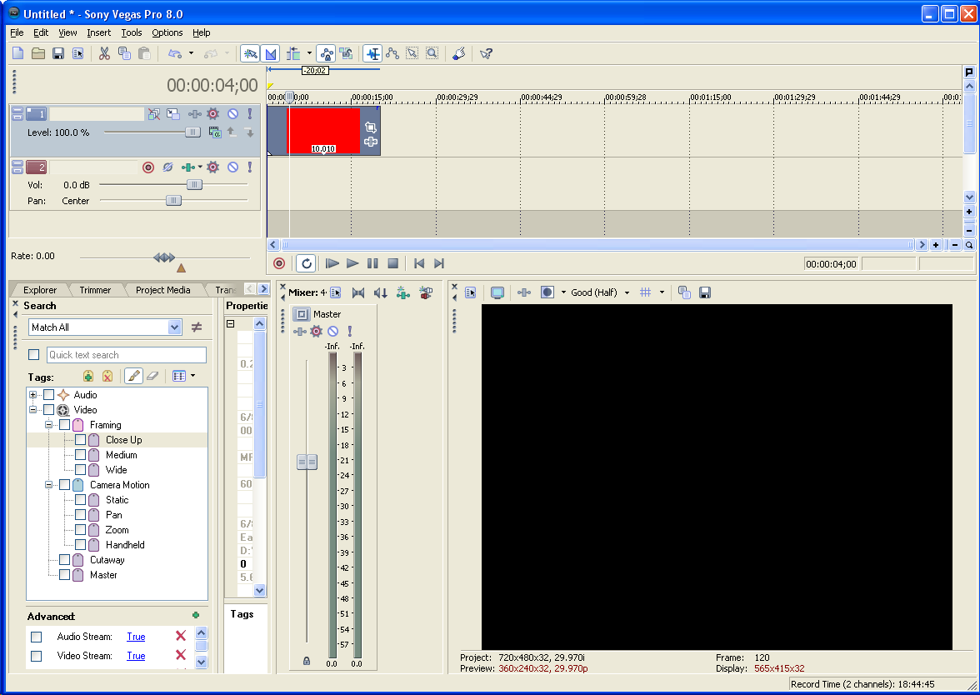Arm audio track 2 for record

(x=148, y=167)
